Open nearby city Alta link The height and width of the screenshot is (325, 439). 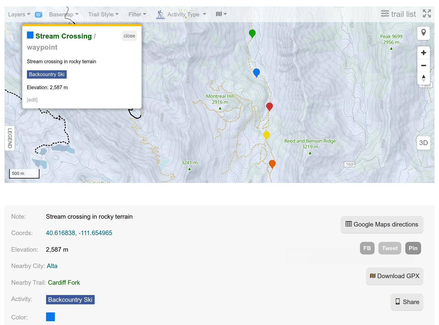52,266
